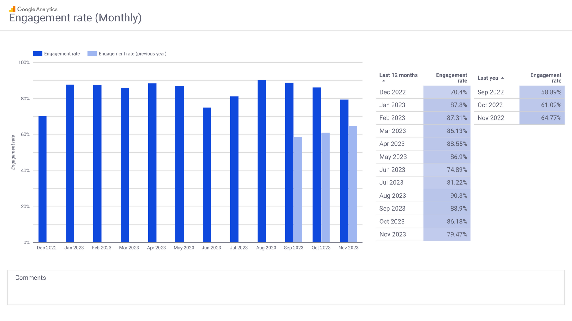Select the Aug 2023 table row

(393, 196)
